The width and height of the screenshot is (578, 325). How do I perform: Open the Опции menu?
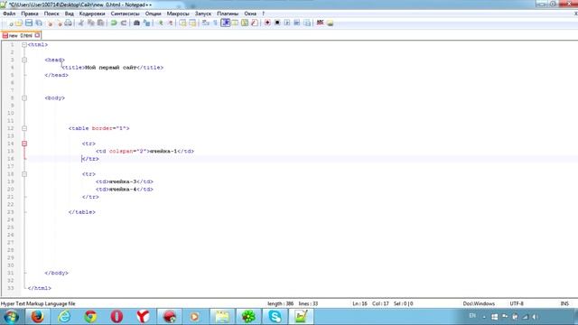153,14
